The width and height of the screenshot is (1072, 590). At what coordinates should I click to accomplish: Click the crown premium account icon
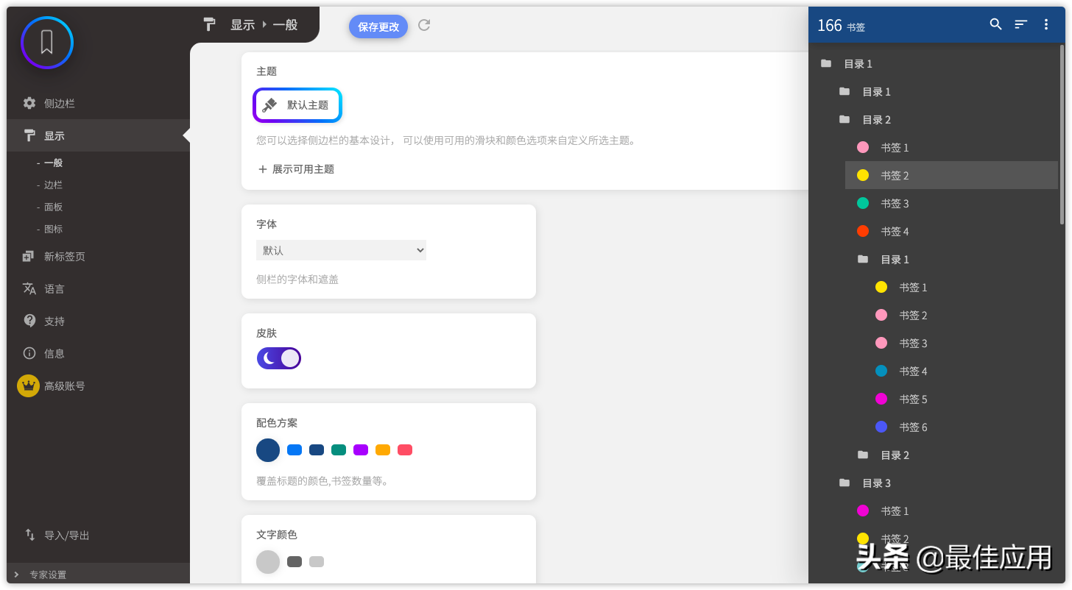point(28,385)
